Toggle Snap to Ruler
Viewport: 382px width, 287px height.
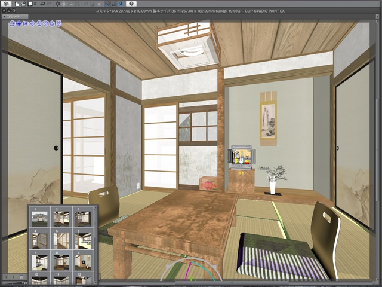tap(107, 4)
